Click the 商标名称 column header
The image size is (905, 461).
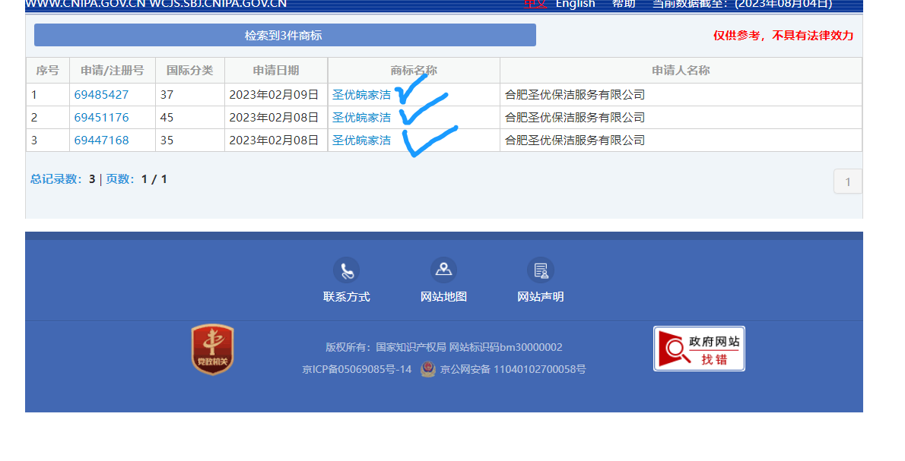pyautogui.click(x=414, y=71)
